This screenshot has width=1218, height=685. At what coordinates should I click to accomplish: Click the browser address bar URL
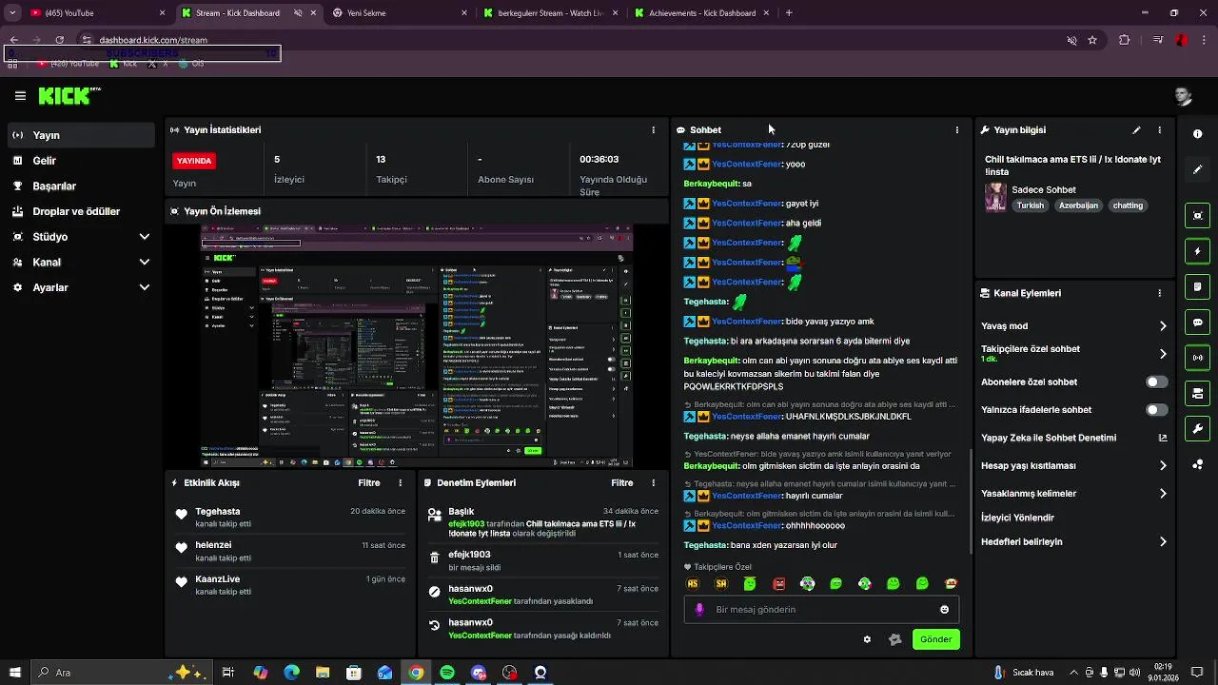click(x=153, y=40)
